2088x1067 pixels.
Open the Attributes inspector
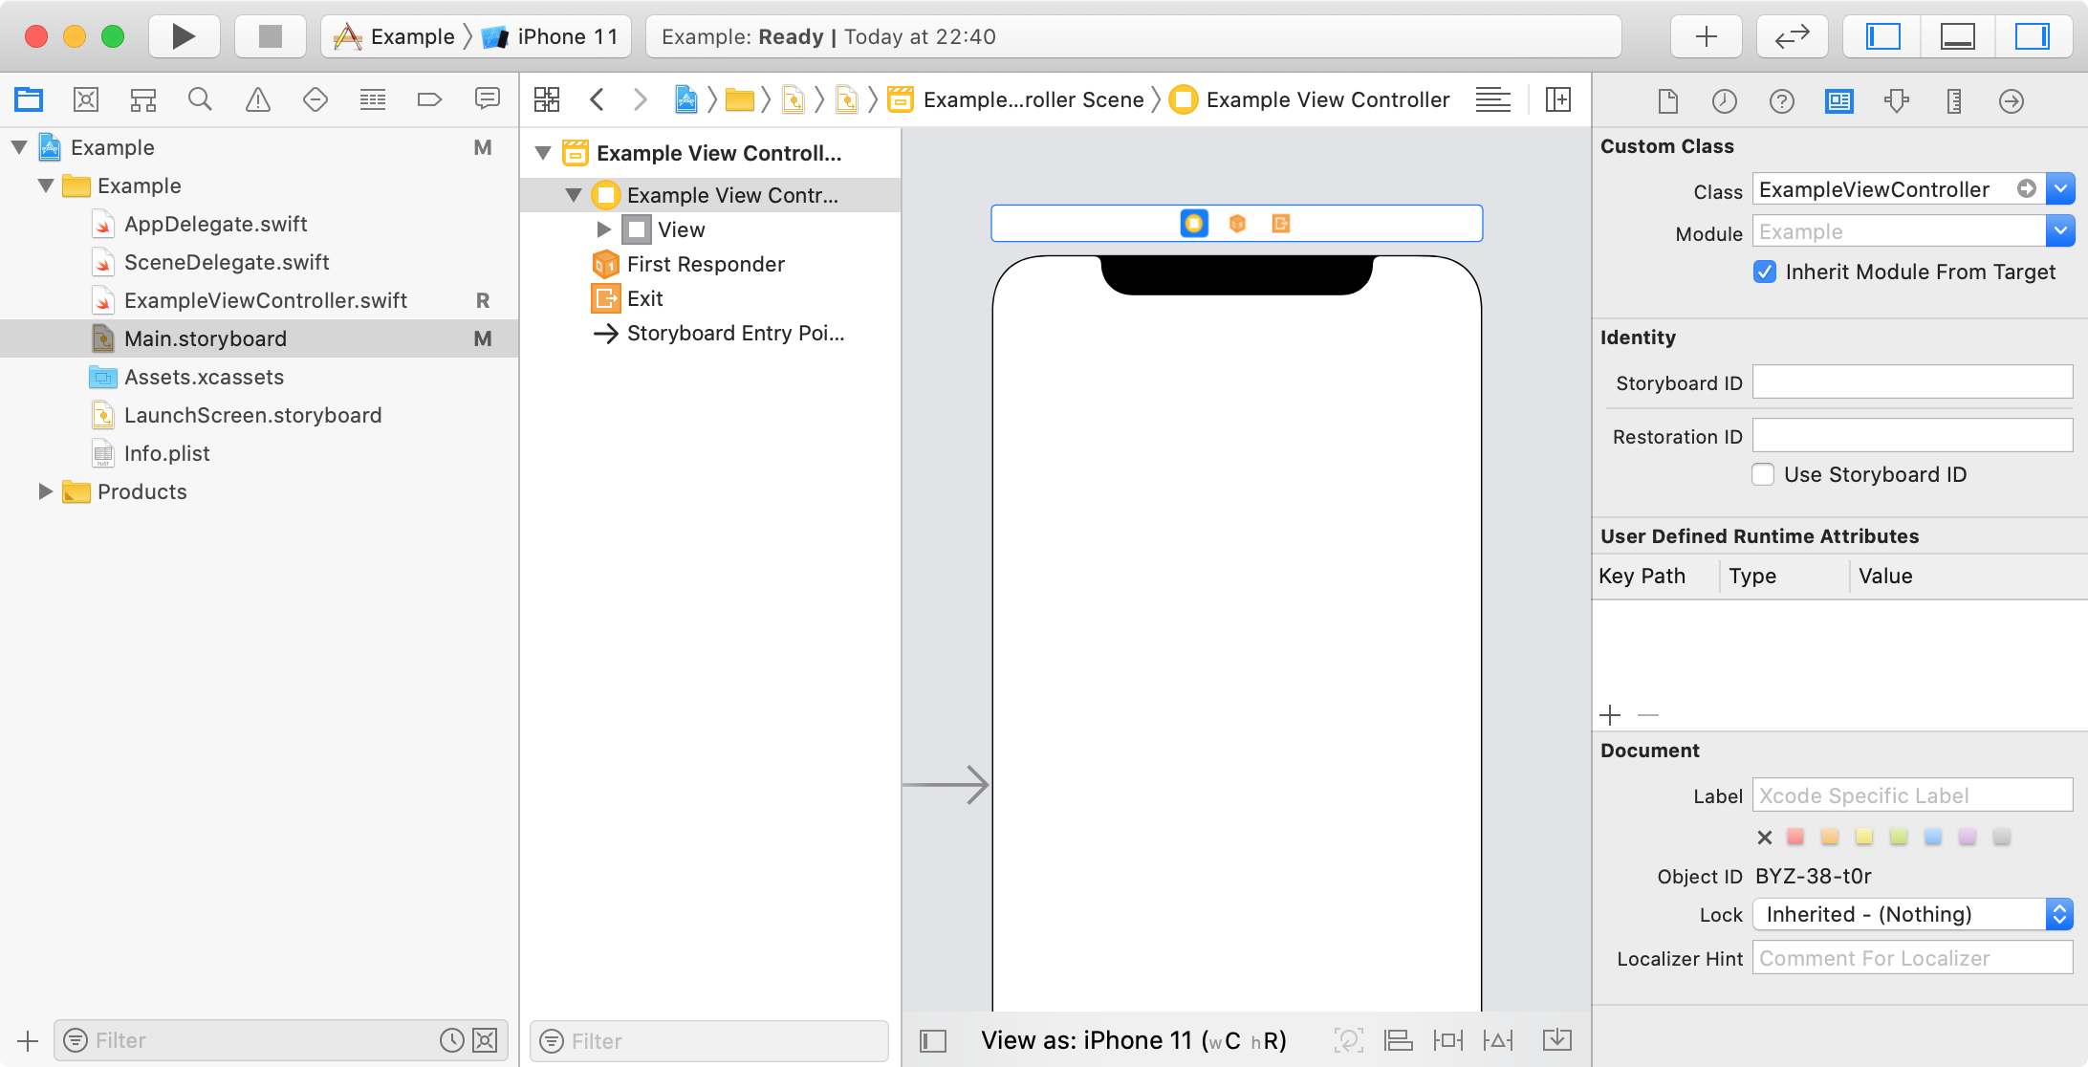pyautogui.click(x=1897, y=100)
